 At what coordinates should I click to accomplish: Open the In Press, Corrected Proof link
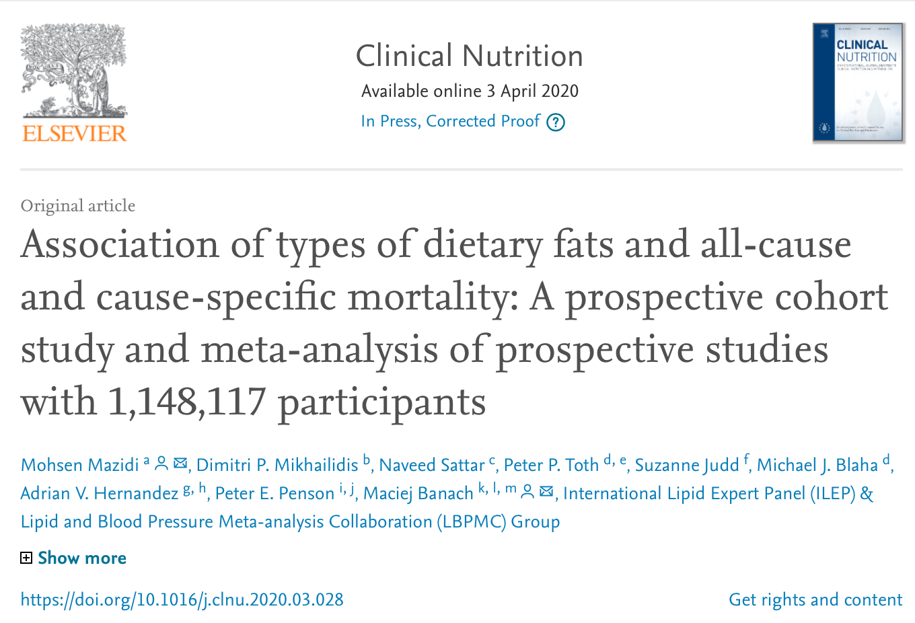(450, 121)
